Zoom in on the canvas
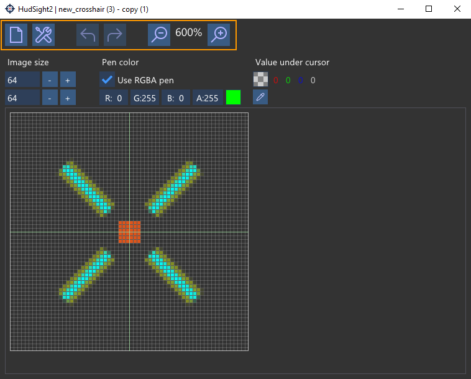 [x=219, y=35]
